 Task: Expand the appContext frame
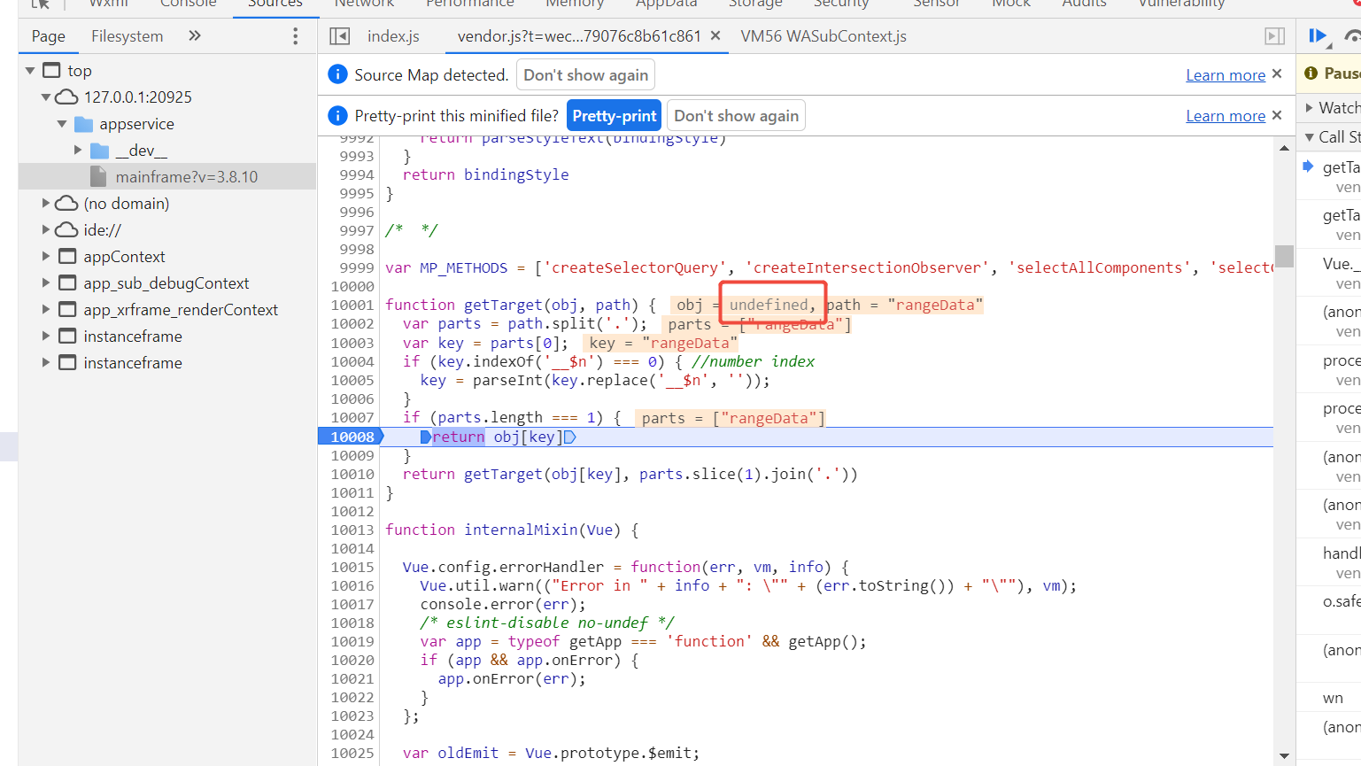coord(46,257)
